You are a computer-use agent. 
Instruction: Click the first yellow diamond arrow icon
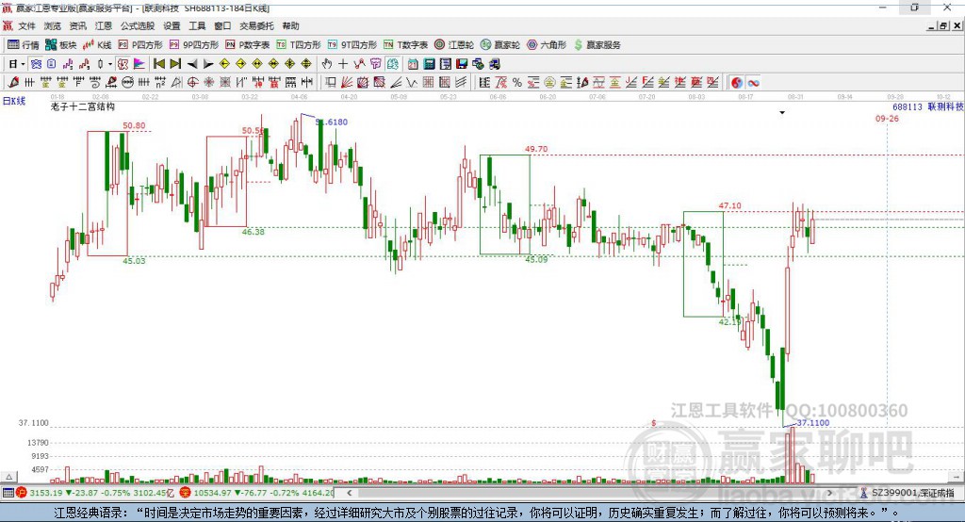point(224,64)
